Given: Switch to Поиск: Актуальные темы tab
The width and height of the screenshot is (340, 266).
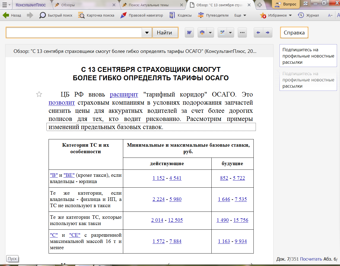Looking at the screenshot, I should [x=148, y=5].
